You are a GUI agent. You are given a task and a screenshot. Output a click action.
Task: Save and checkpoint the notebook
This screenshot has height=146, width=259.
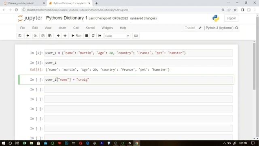point(20,36)
